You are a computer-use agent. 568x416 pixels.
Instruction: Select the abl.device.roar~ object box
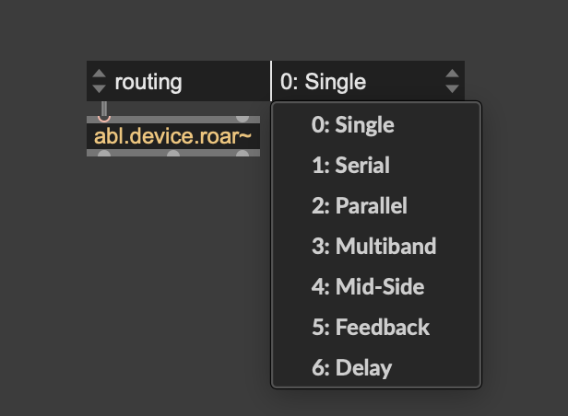click(x=173, y=137)
